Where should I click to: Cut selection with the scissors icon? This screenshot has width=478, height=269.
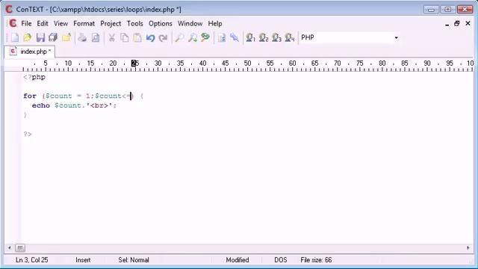tap(112, 38)
